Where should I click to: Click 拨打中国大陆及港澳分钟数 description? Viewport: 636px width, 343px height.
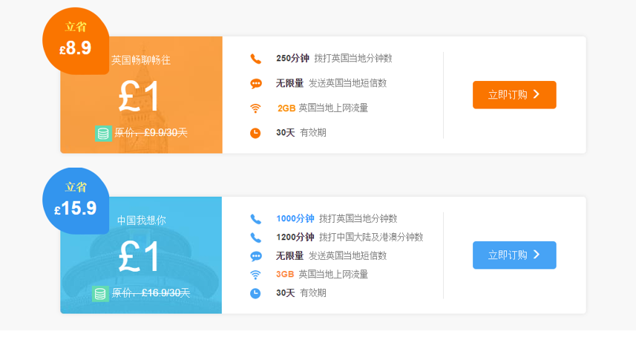371,237
